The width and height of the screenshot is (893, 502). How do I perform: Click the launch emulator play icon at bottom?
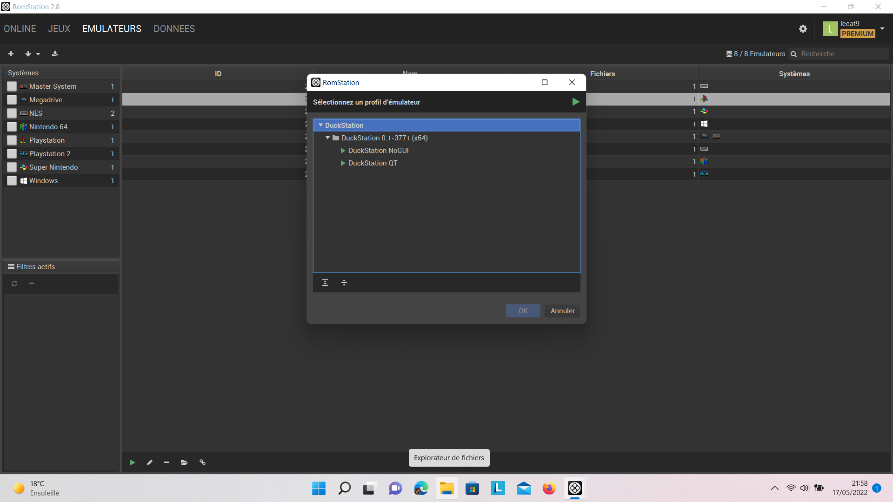click(133, 462)
